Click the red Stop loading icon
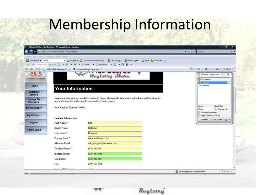Viewport: 260px width, 195px height. tap(193, 52)
